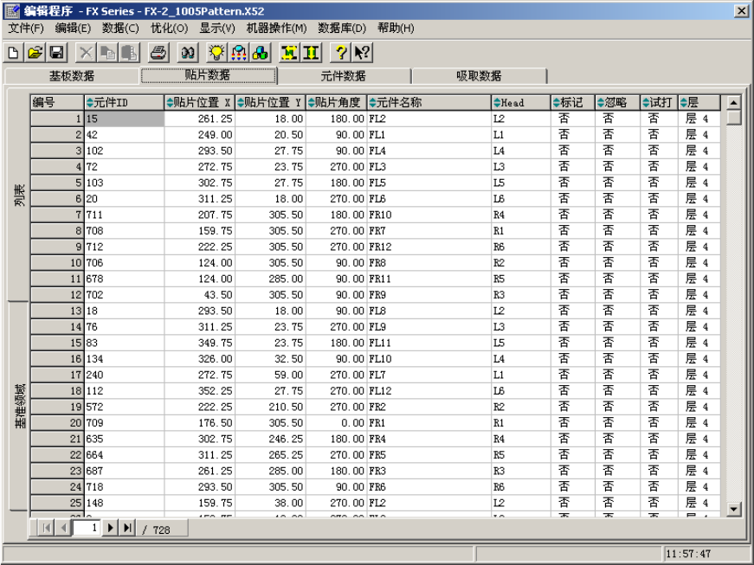Click the scroll down arrow of table scrollbar

click(734, 509)
